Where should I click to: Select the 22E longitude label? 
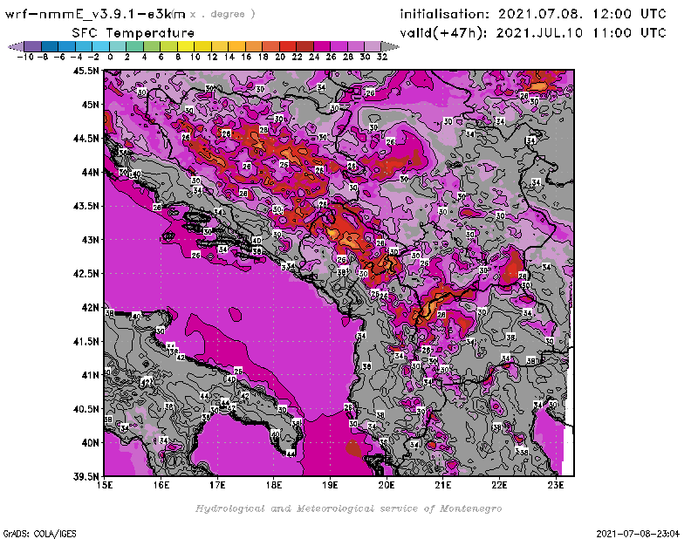(x=499, y=485)
